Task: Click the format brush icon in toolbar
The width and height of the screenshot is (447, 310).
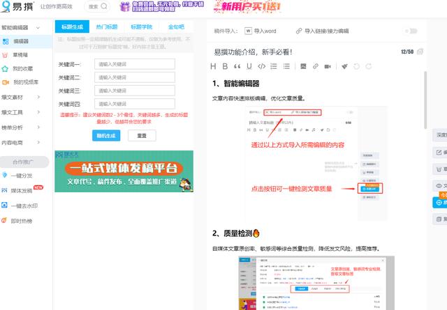Action: [344, 66]
